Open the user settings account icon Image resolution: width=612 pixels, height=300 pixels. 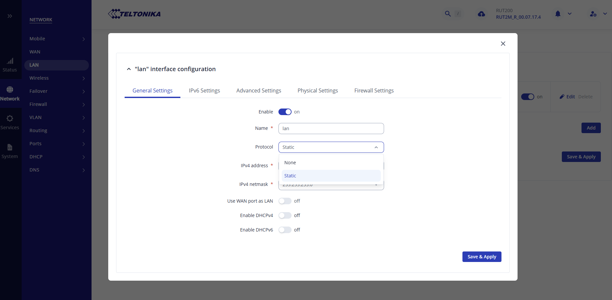pos(593,14)
